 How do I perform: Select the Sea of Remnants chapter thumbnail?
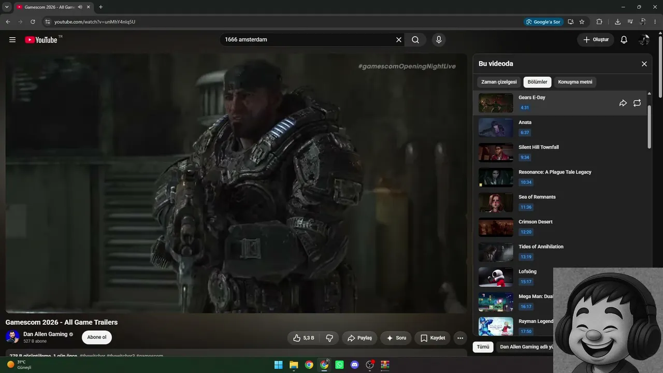coord(496,202)
